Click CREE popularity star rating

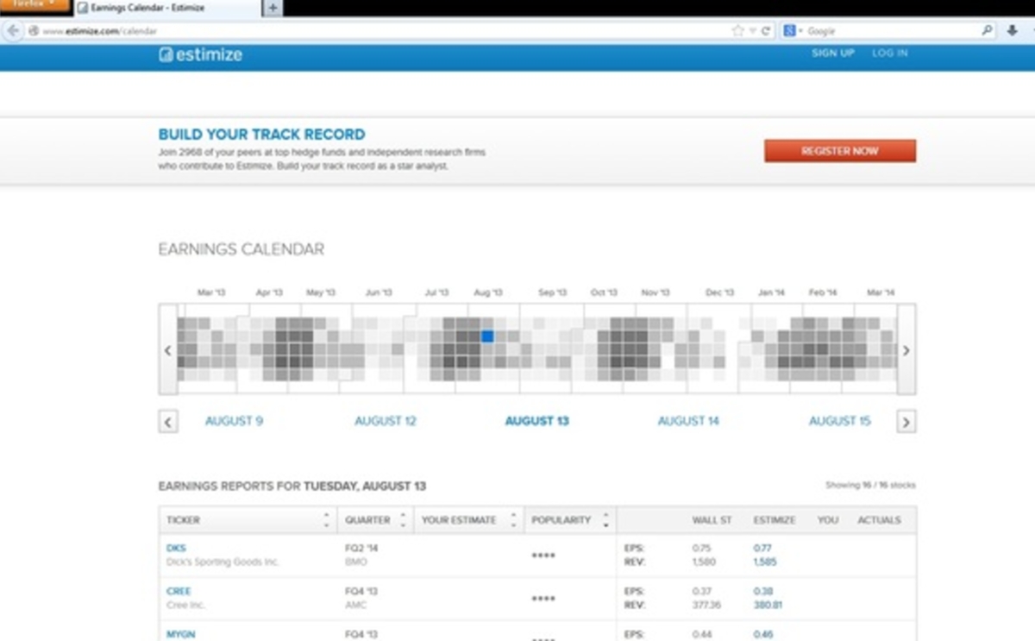[543, 598]
